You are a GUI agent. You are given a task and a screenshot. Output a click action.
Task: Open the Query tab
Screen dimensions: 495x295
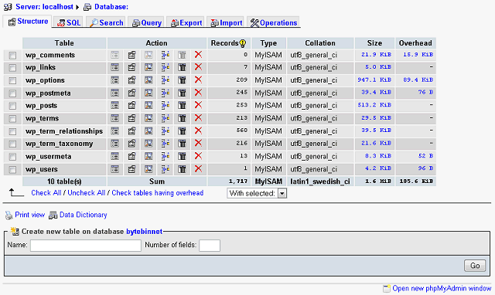(147, 22)
